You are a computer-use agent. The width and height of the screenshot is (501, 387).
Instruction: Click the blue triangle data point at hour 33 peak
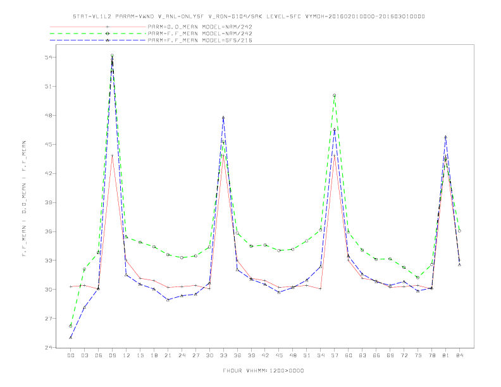223,118
